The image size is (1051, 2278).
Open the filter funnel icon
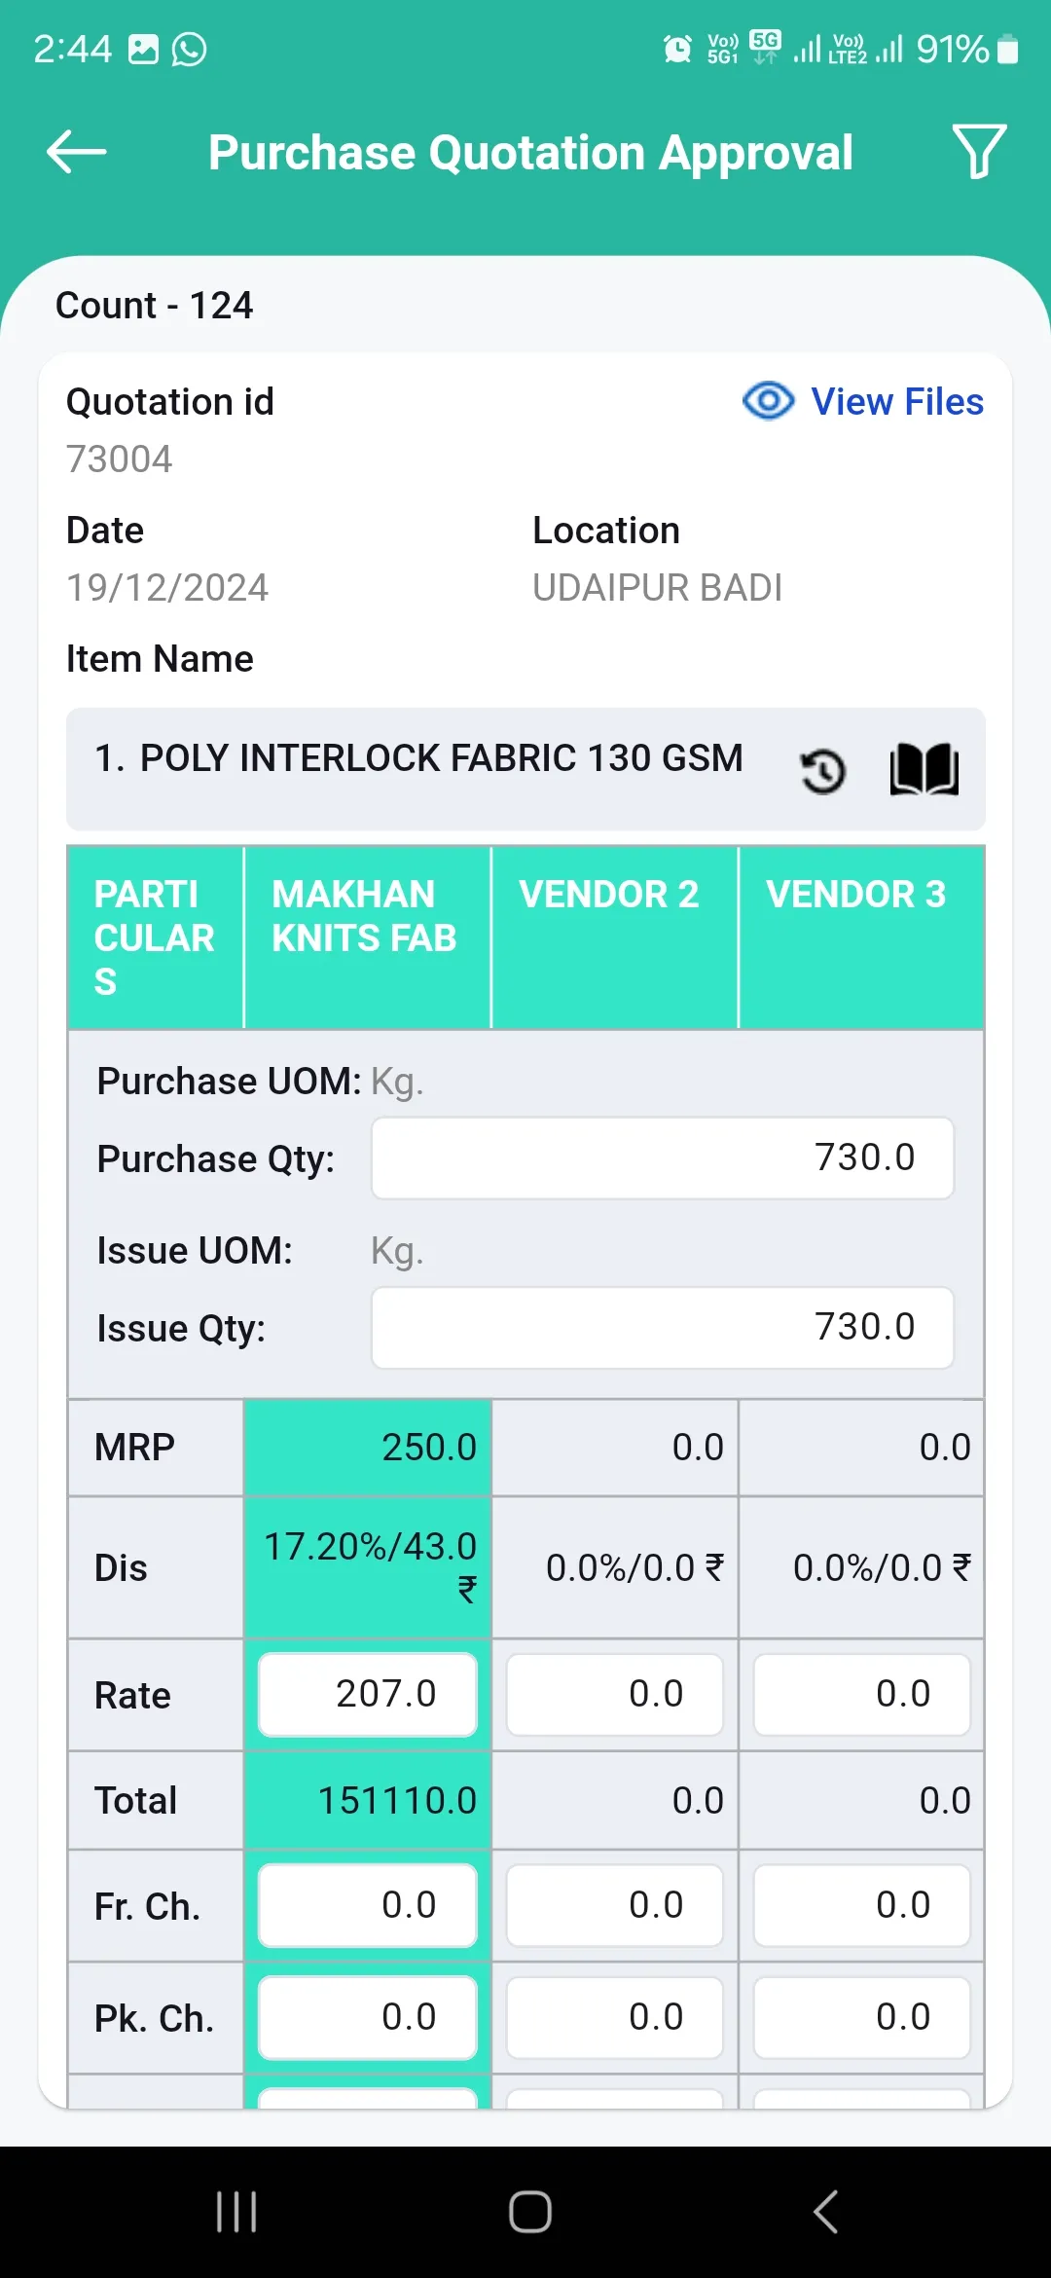pos(979,152)
